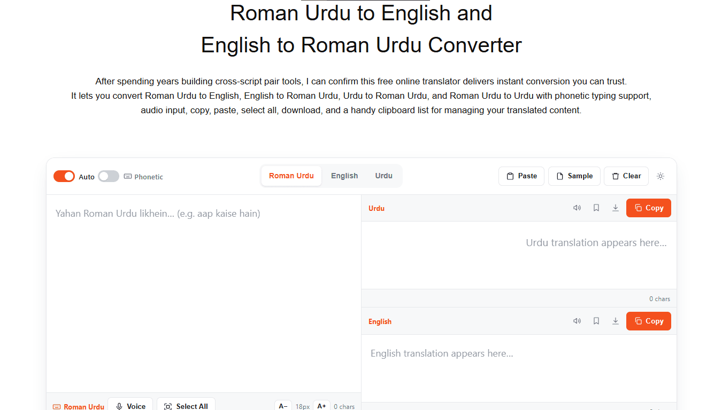The height and width of the screenshot is (410, 722).
Task: Download the Urdu translation
Action: point(616,208)
